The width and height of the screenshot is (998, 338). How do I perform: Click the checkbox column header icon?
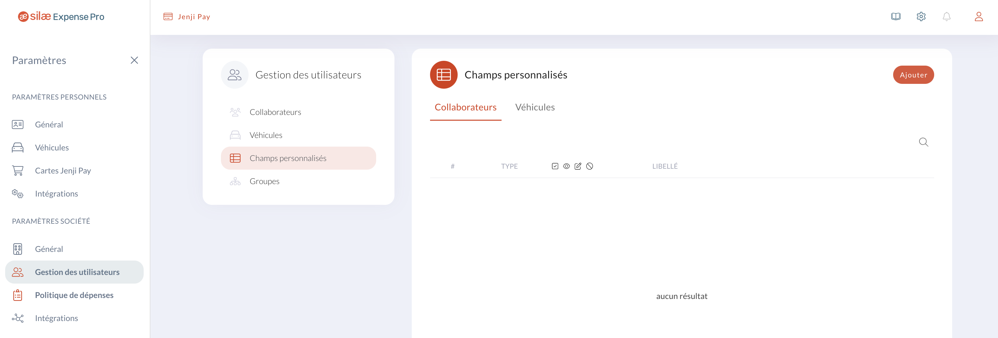click(x=555, y=166)
